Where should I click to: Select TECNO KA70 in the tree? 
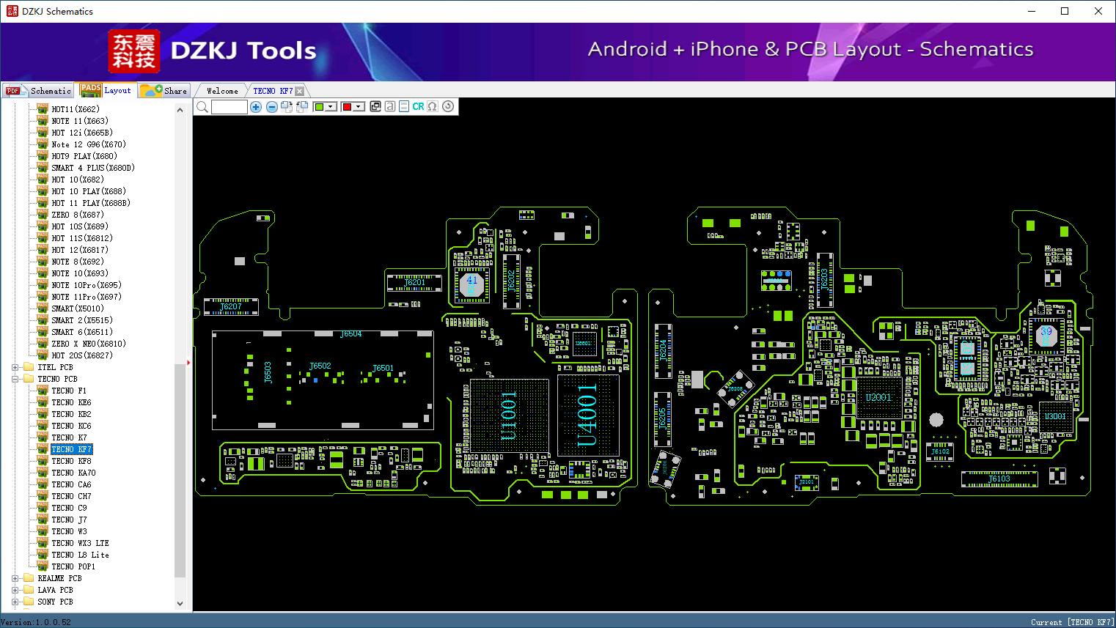pyautogui.click(x=73, y=473)
